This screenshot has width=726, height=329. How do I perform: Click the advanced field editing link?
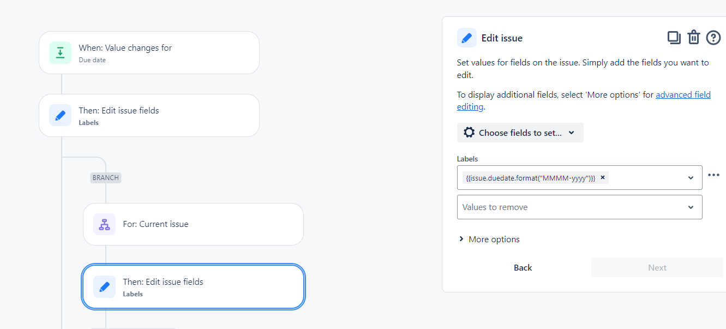click(x=683, y=94)
